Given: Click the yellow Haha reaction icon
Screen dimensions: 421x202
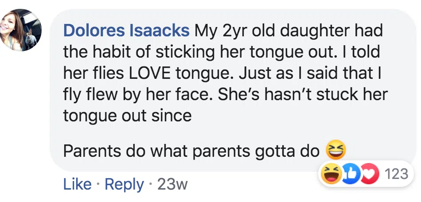Looking at the screenshot, I should tap(330, 174).
